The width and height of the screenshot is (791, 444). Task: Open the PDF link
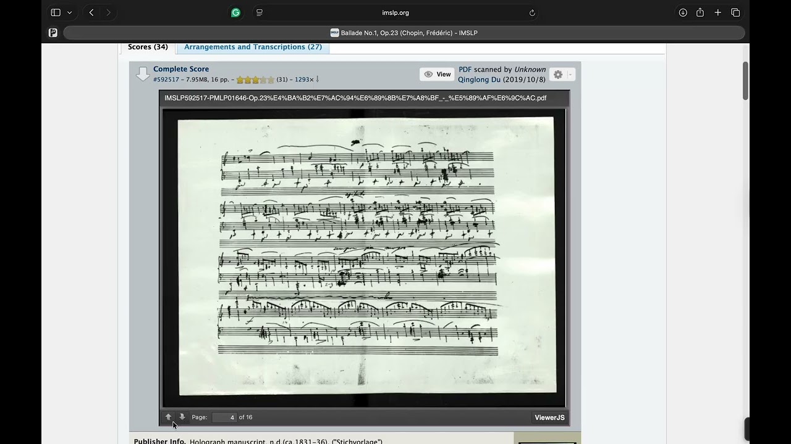465,70
